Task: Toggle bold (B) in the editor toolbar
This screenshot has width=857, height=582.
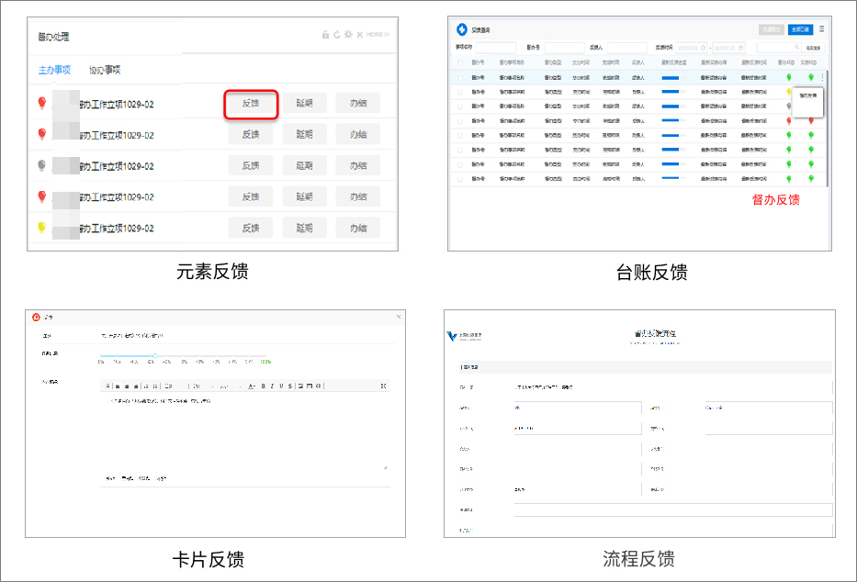Action: (x=263, y=386)
